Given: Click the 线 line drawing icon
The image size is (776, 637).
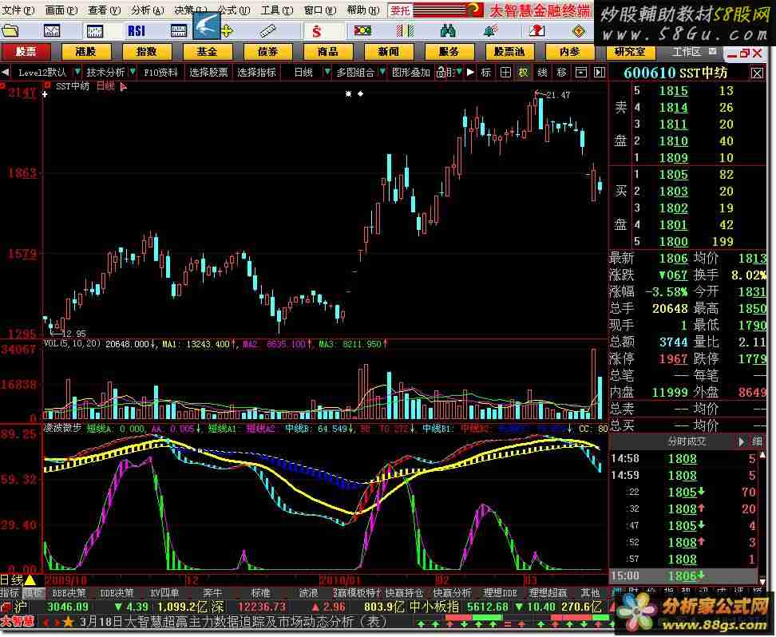Looking at the screenshot, I should tap(542, 73).
